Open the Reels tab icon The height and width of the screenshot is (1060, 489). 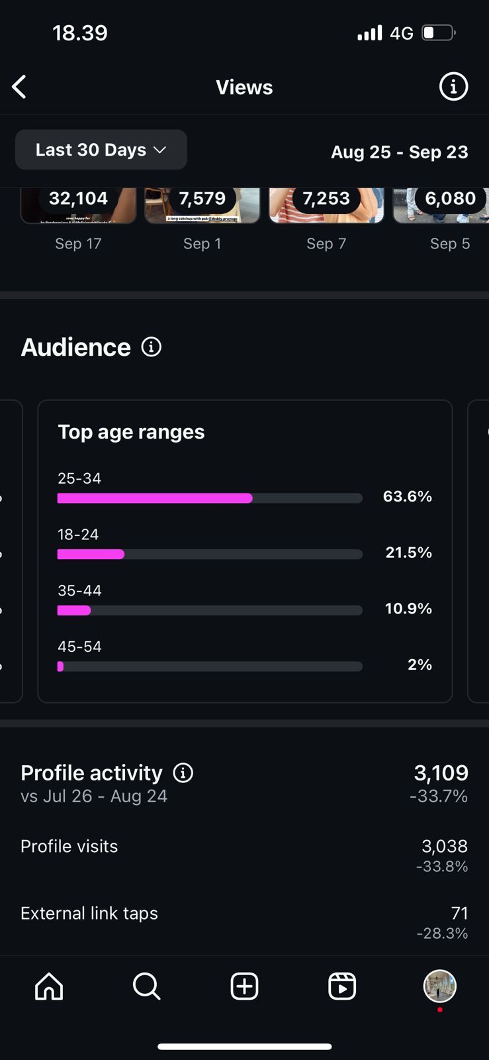tap(342, 986)
